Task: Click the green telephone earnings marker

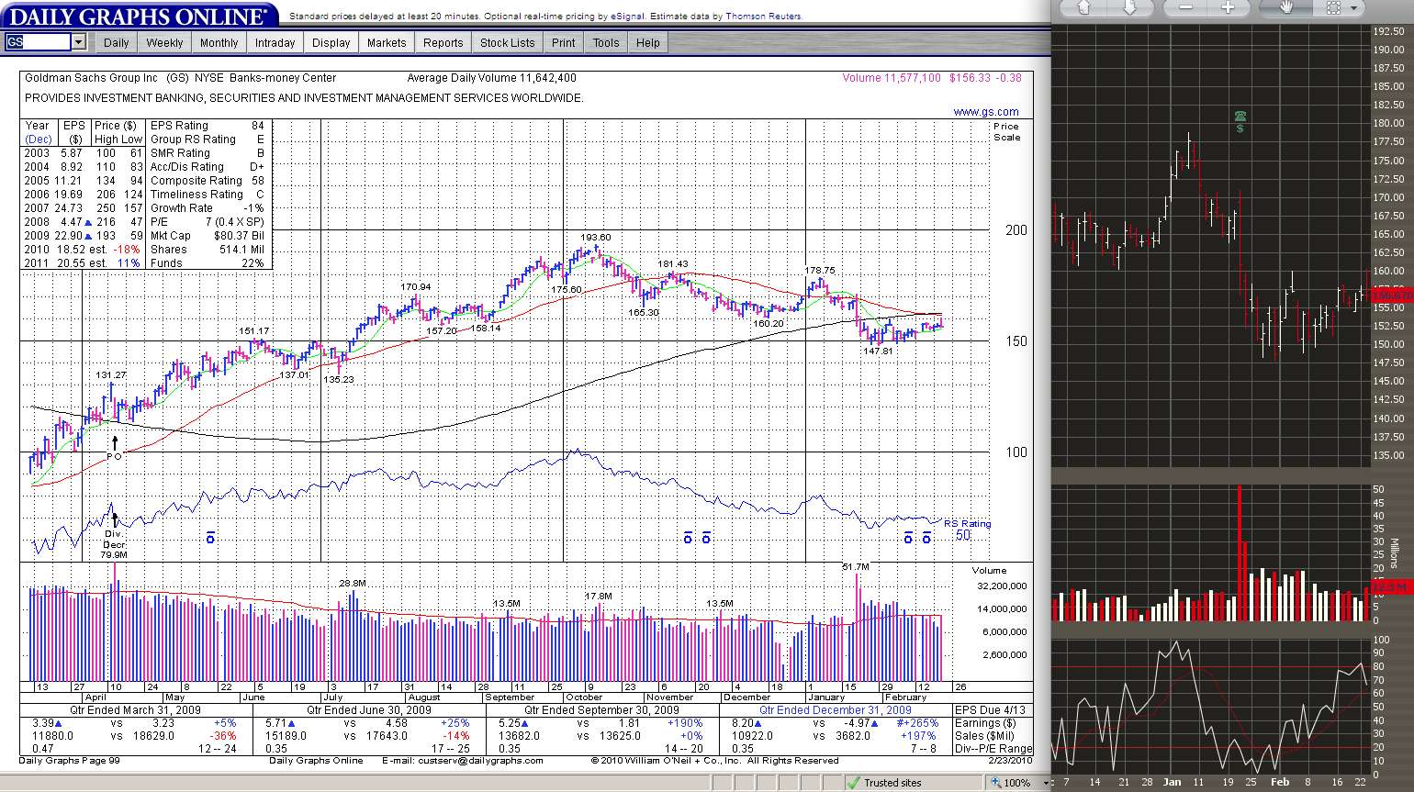Action: coord(1240,117)
